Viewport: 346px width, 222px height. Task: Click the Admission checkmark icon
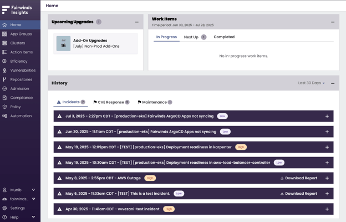[4, 89]
